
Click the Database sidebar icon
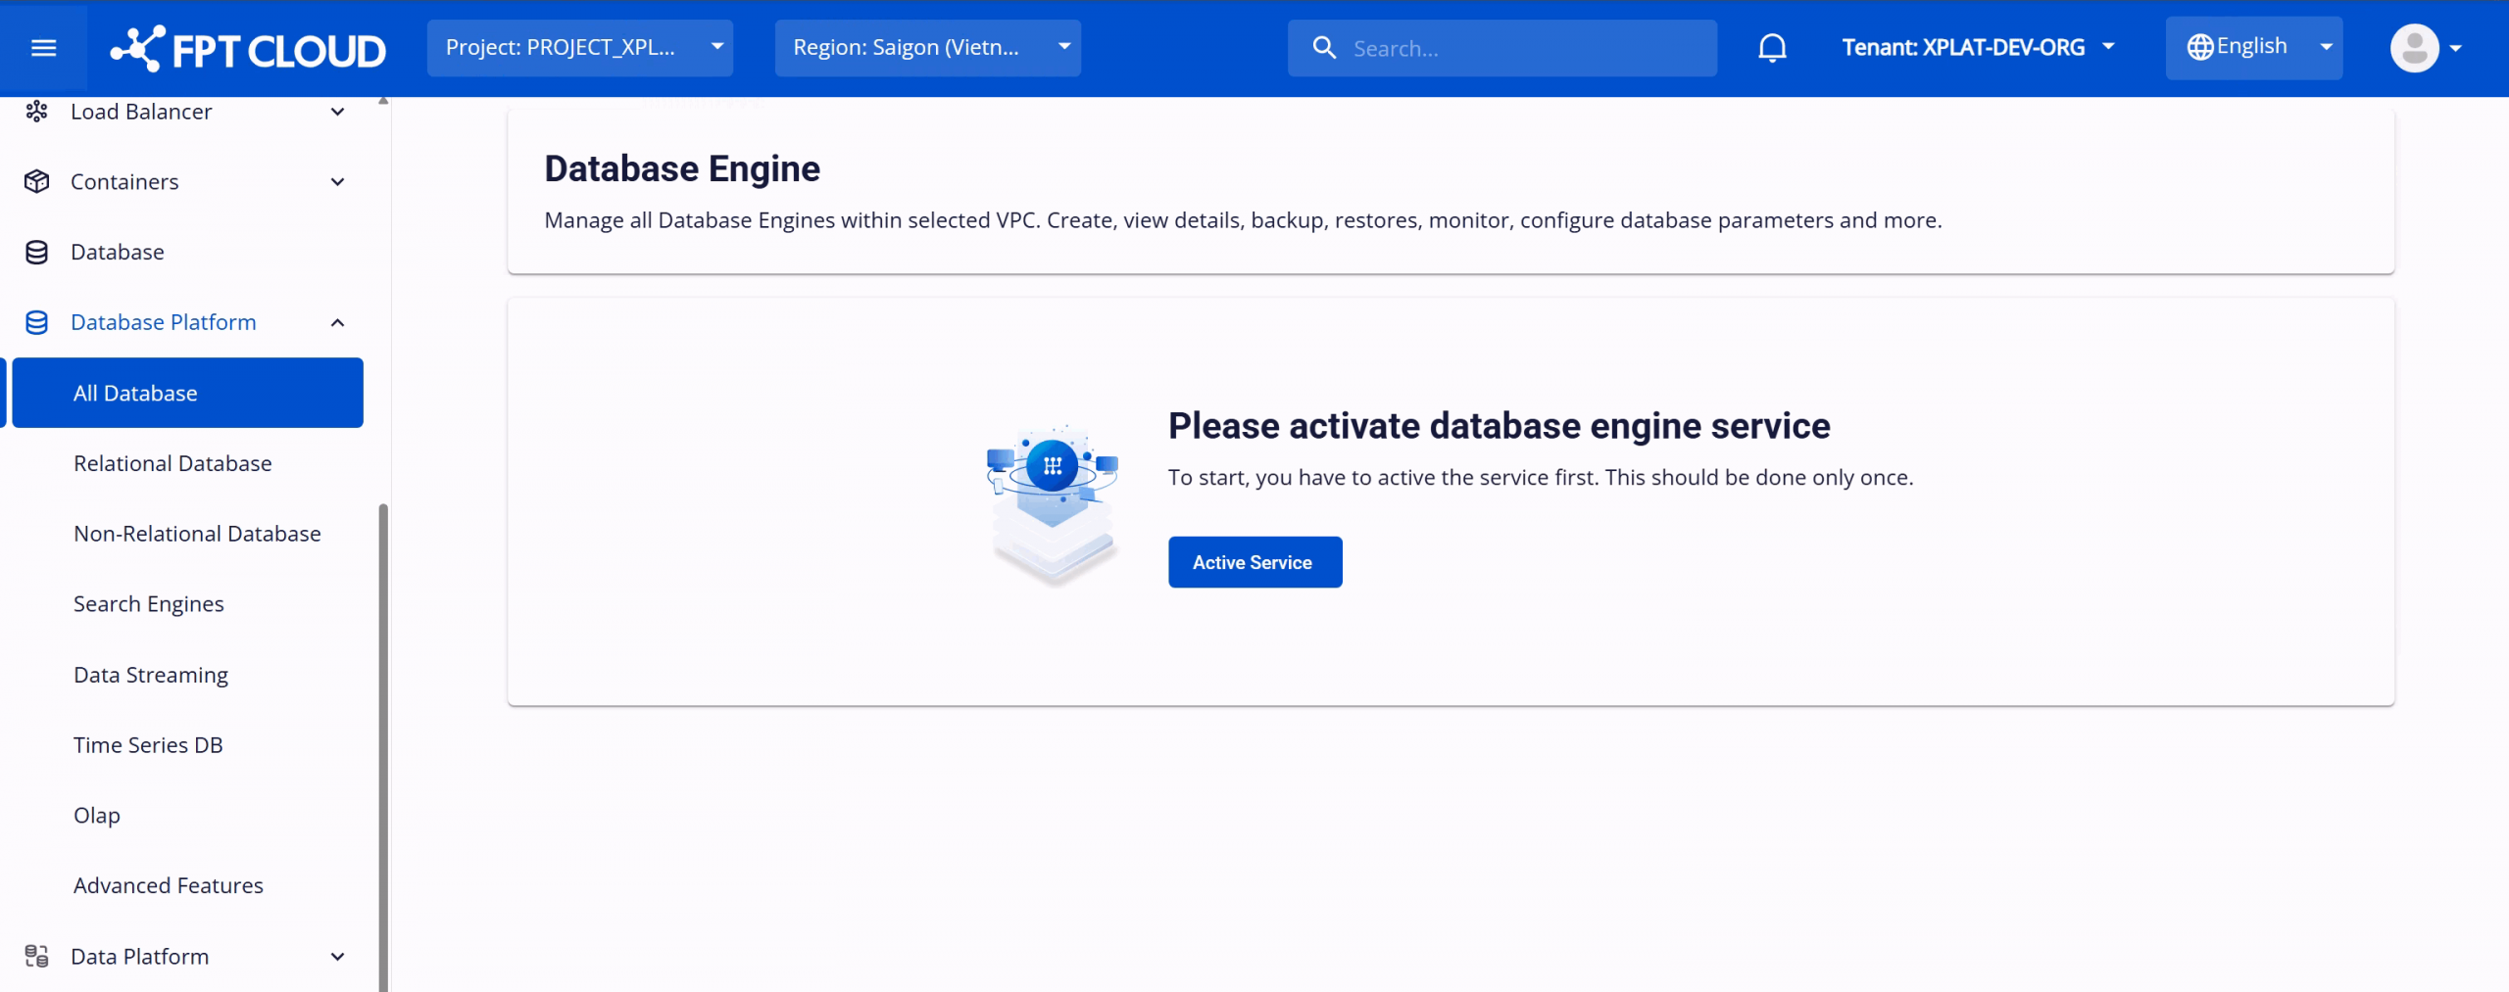pos(36,253)
